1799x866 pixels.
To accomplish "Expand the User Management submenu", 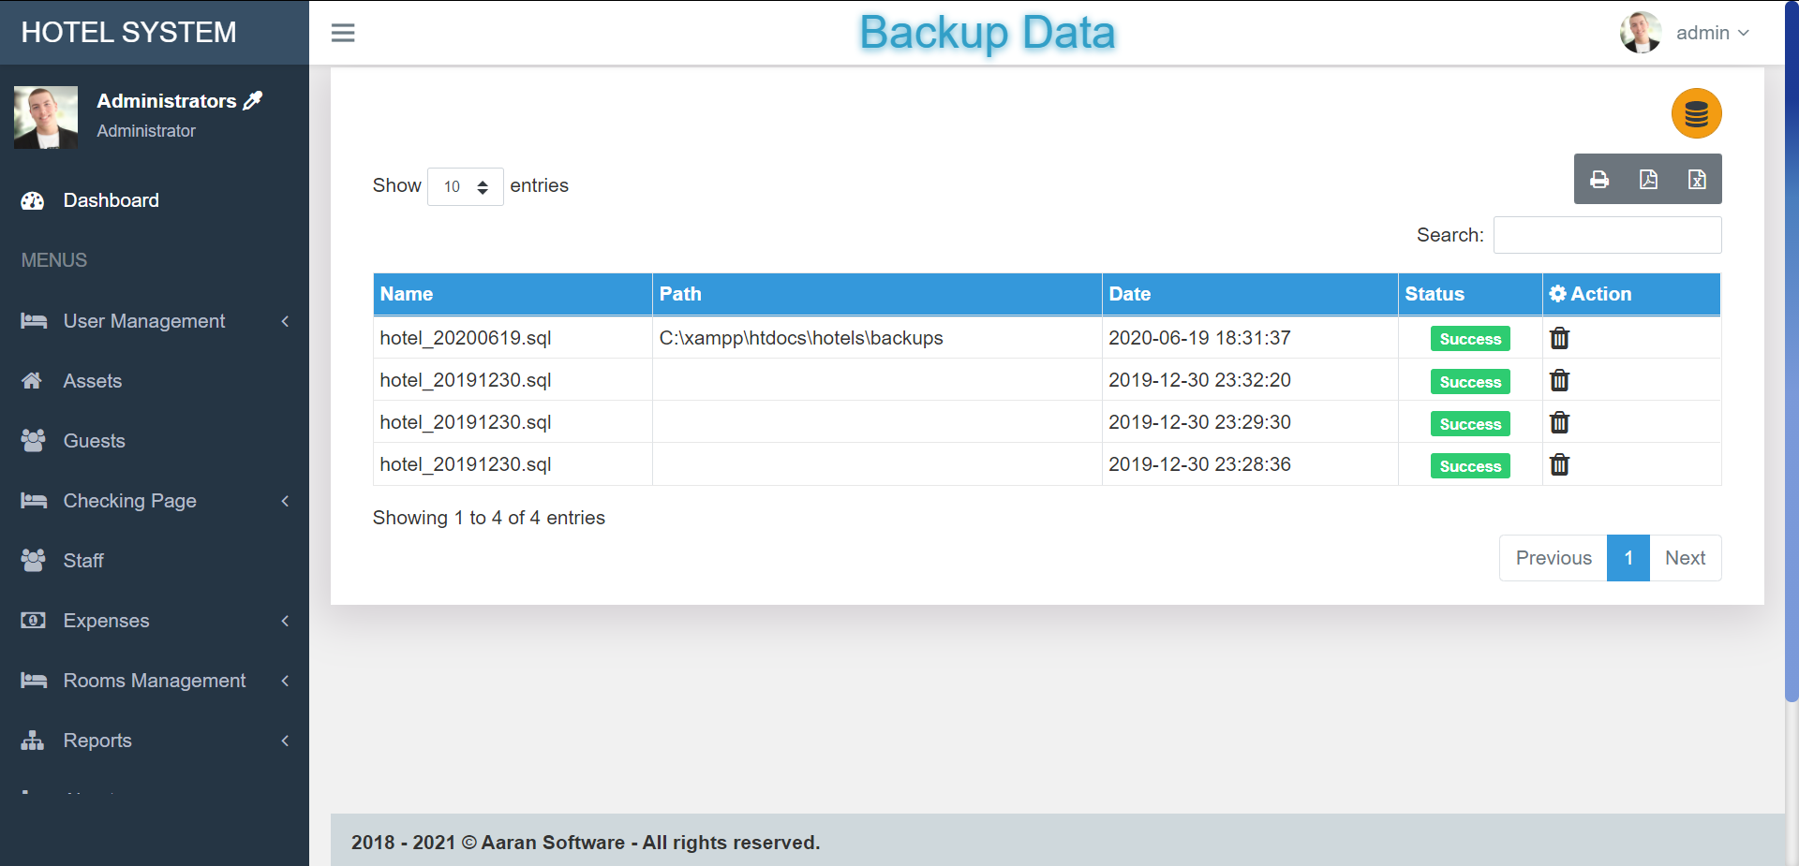I will [155, 321].
